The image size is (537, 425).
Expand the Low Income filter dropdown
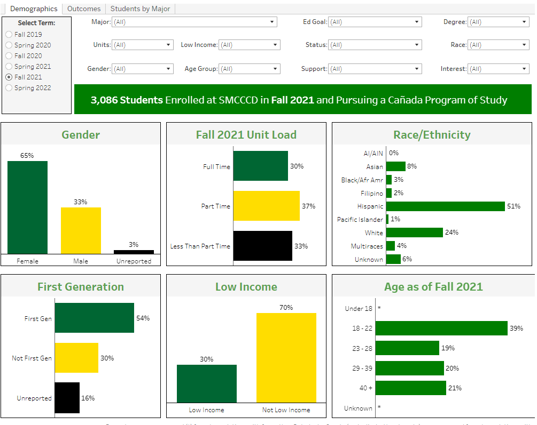click(x=250, y=45)
